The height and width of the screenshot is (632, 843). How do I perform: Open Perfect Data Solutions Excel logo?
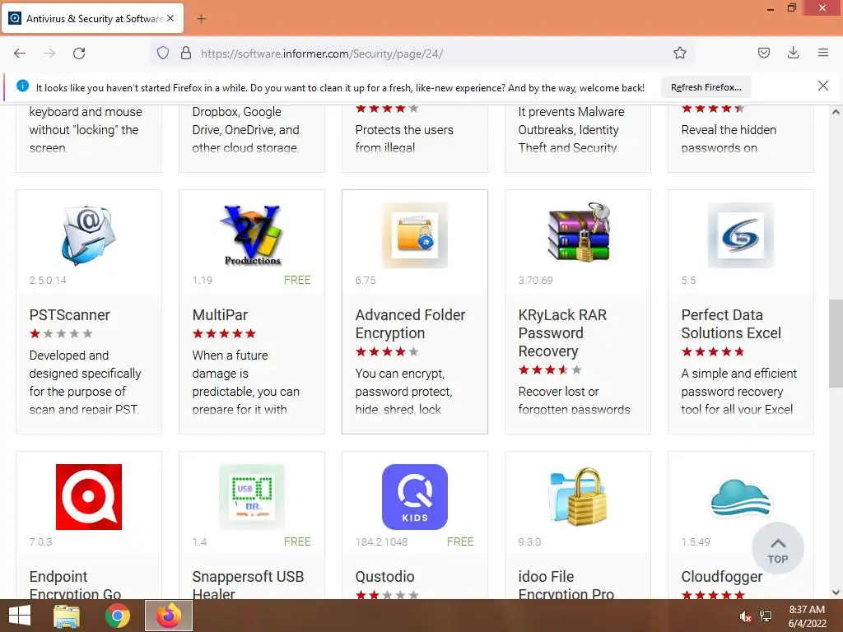click(741, 235)
